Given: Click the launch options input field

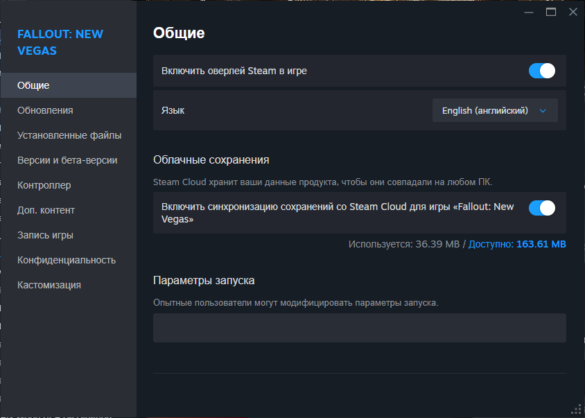Looking at the screenshot, I should click(x=359, y=328).
